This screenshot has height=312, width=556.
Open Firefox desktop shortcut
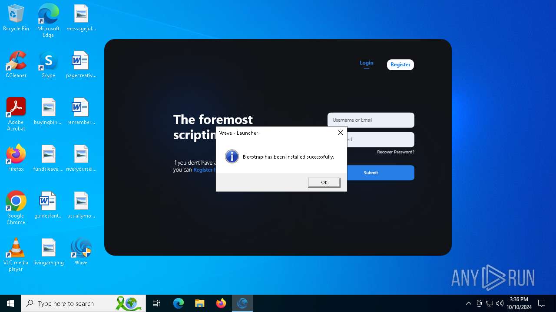(16, 159)
